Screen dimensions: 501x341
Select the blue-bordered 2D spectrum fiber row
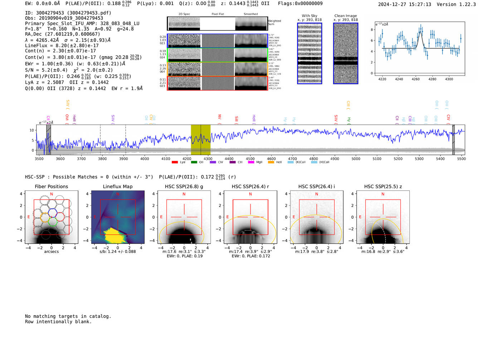(217, 41)
